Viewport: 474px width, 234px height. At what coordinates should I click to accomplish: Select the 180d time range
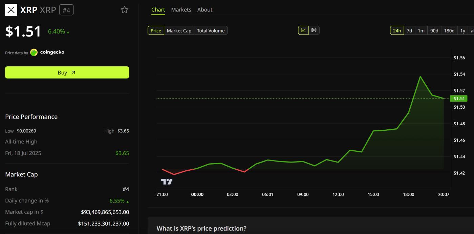click(449, 30)
